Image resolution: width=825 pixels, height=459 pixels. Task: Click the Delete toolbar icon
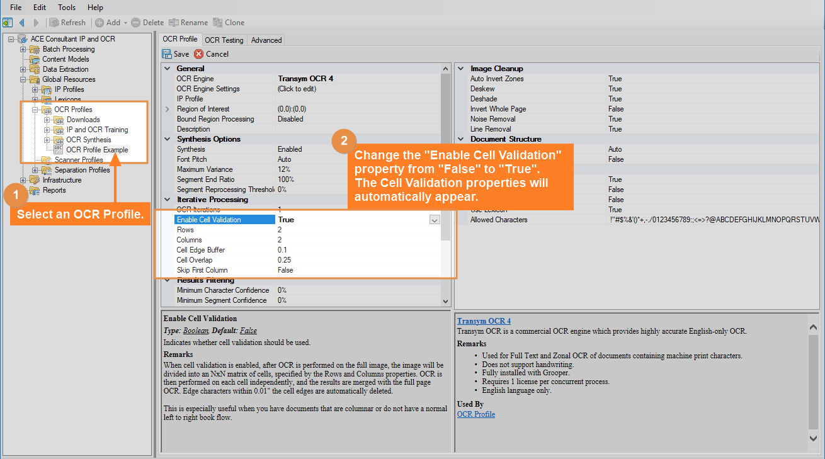point(135,23)
